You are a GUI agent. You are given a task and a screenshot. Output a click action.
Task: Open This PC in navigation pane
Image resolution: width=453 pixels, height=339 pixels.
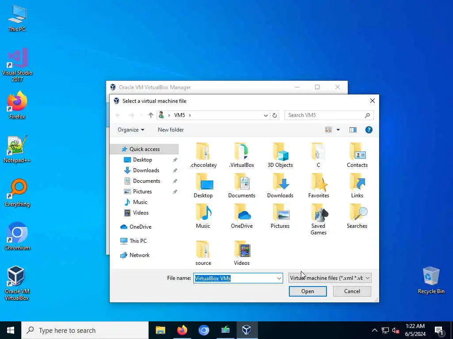(138, 241)
